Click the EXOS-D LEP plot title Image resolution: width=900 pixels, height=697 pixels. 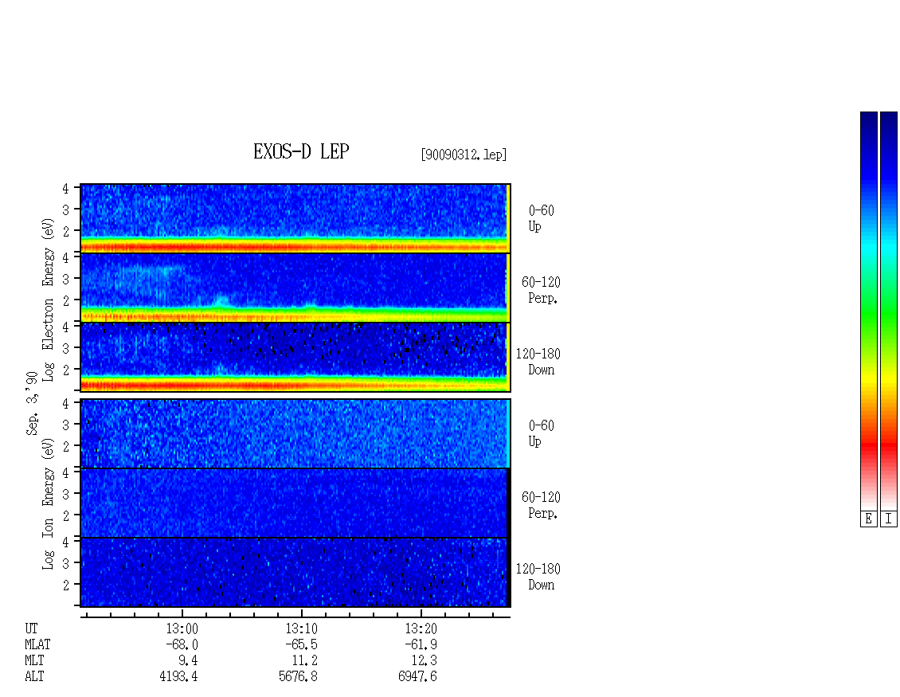tap(301, 151)
